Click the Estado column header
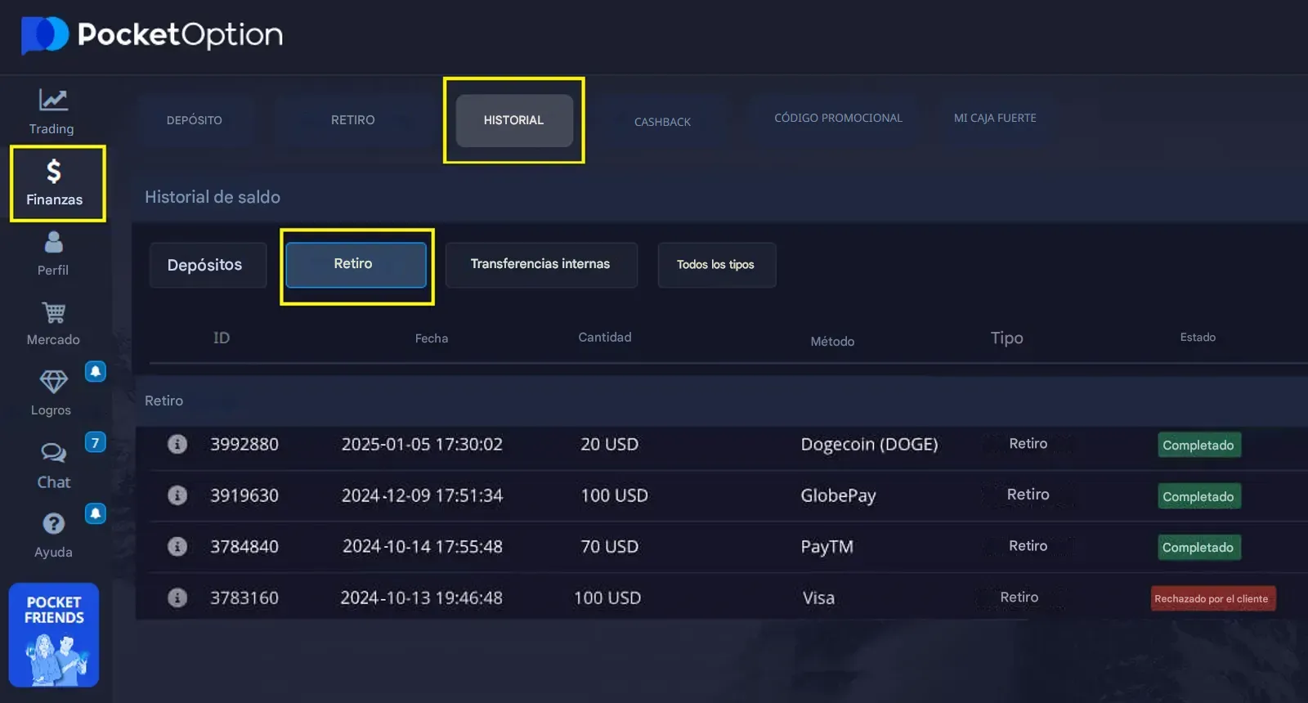Viewport: 1308px width, 703px height. [x=1198, y=337]
